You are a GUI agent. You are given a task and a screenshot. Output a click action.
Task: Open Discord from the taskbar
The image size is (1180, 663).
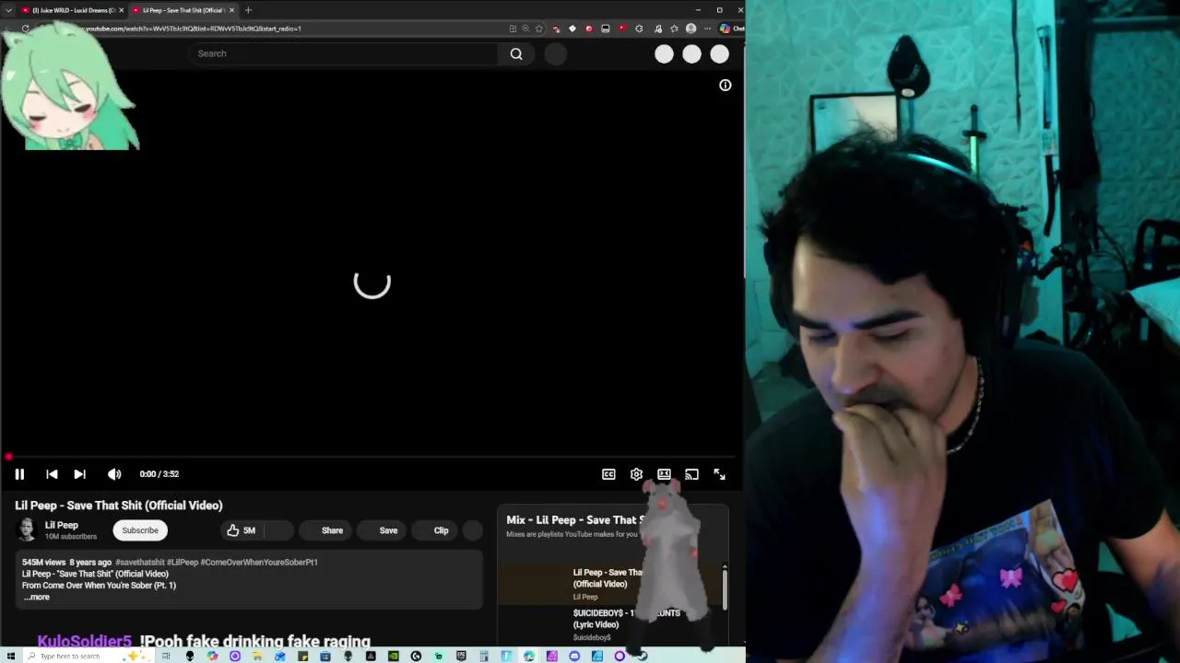(x=574, y=656)
